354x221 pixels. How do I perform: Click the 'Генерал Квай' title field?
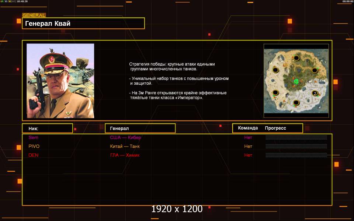click(x=83, y=23)
